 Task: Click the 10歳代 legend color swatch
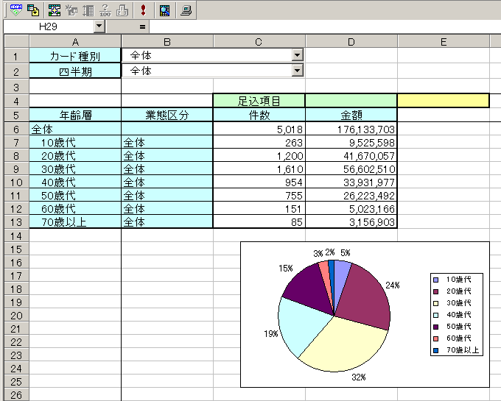point(436,280)
